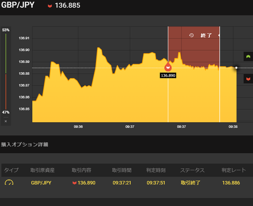The height and width of the screenshot is (206, 253).
Task: Click the 136.885 current rate
Action: (67, 5)
